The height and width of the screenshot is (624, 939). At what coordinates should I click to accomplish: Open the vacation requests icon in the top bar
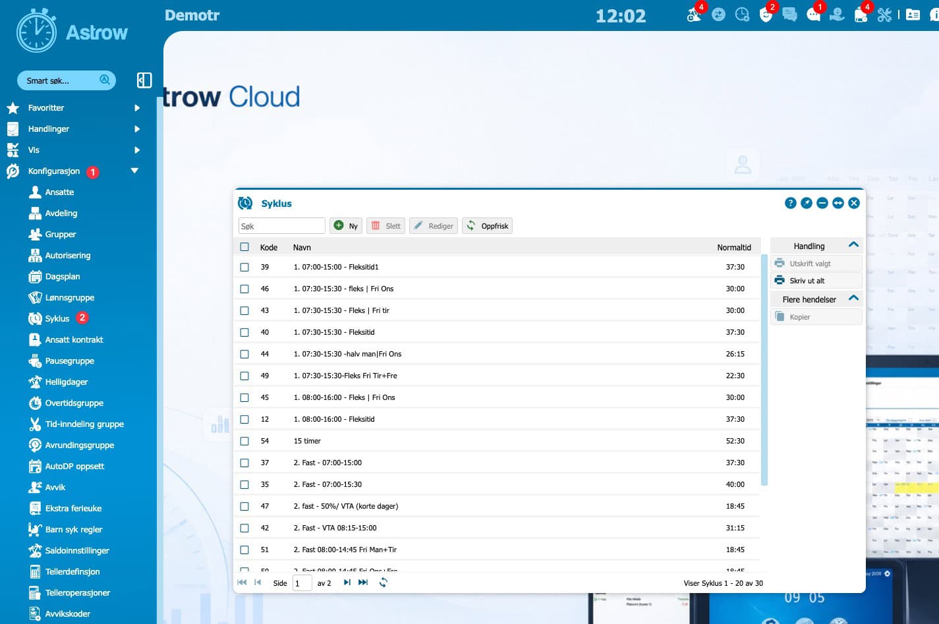(x=693, y=14)
